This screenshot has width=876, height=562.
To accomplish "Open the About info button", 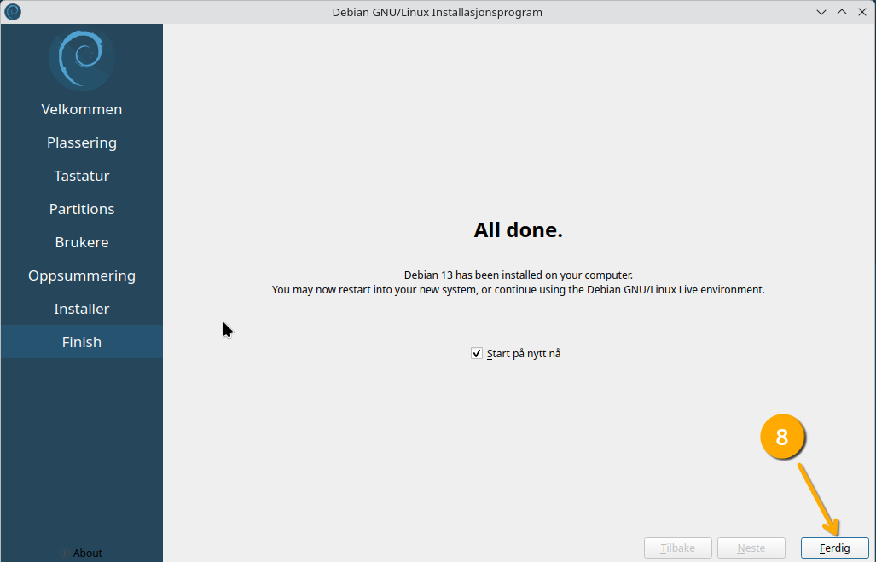I will tap(82, 553).
